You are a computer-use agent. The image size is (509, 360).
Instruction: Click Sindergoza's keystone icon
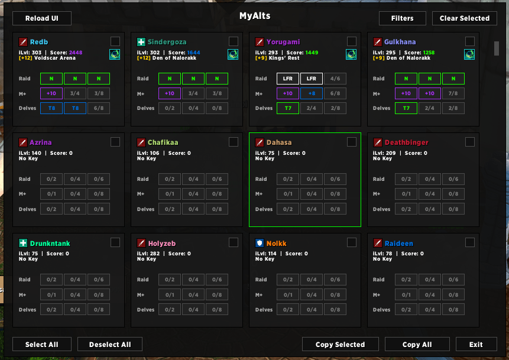(x=233, y=54)
